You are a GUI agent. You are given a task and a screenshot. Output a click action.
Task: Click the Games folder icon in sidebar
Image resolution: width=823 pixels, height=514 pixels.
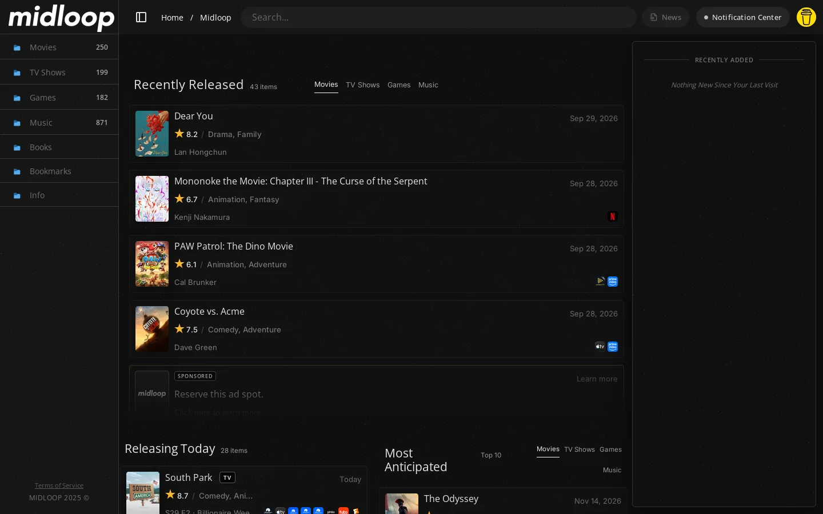pos(17,98)
